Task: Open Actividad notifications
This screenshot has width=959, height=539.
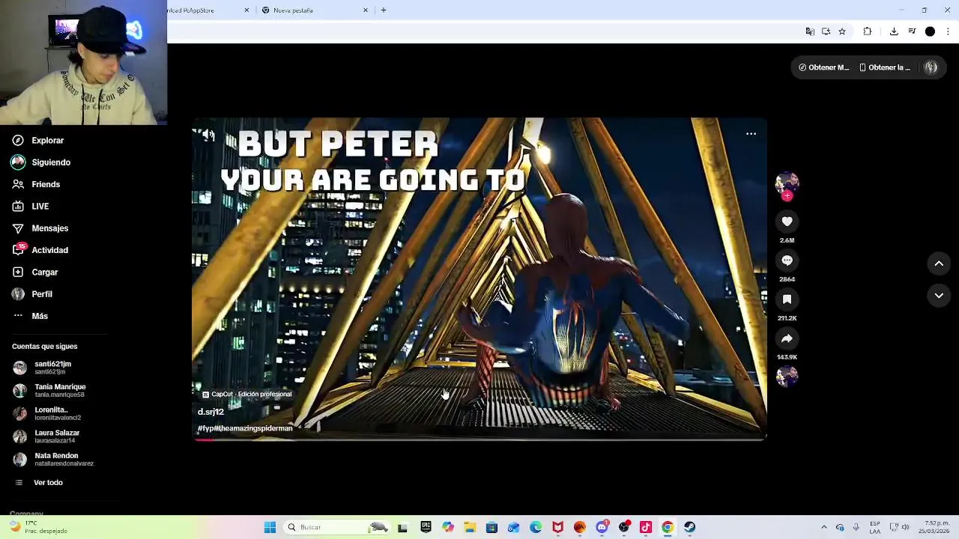Action: click(x=40, y=250)
